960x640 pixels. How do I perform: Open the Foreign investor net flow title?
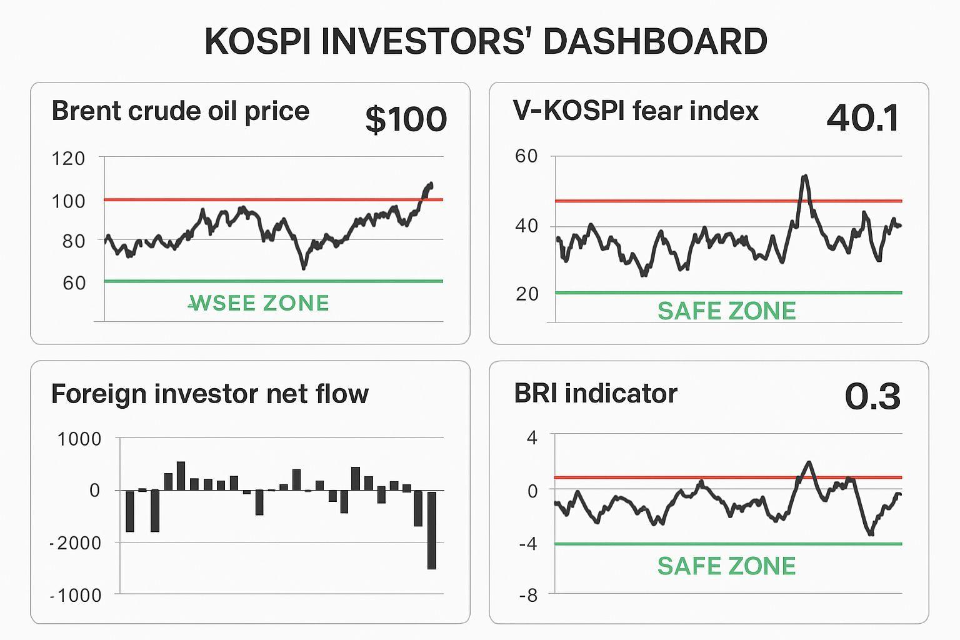[209, 394]
